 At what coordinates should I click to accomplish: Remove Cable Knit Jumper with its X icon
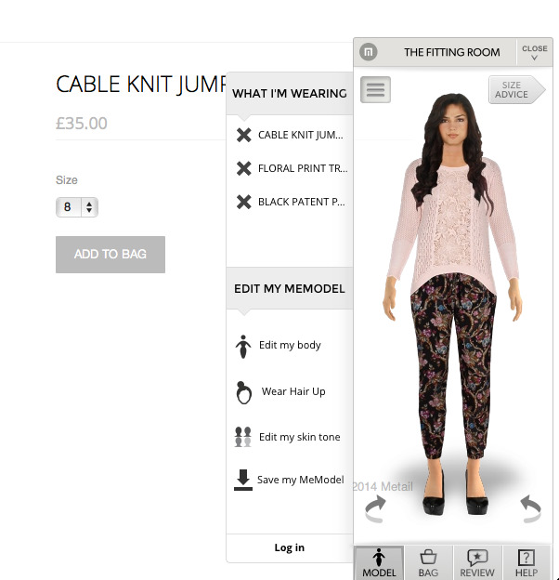(244, 135)
